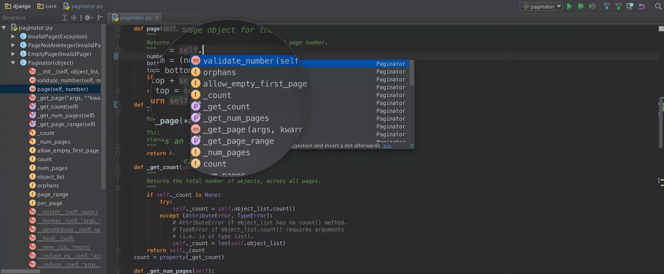Select _num_pages field in Structure tree
Image resolution: width=664 pixels, height=274 pixels.
[50, 142]
